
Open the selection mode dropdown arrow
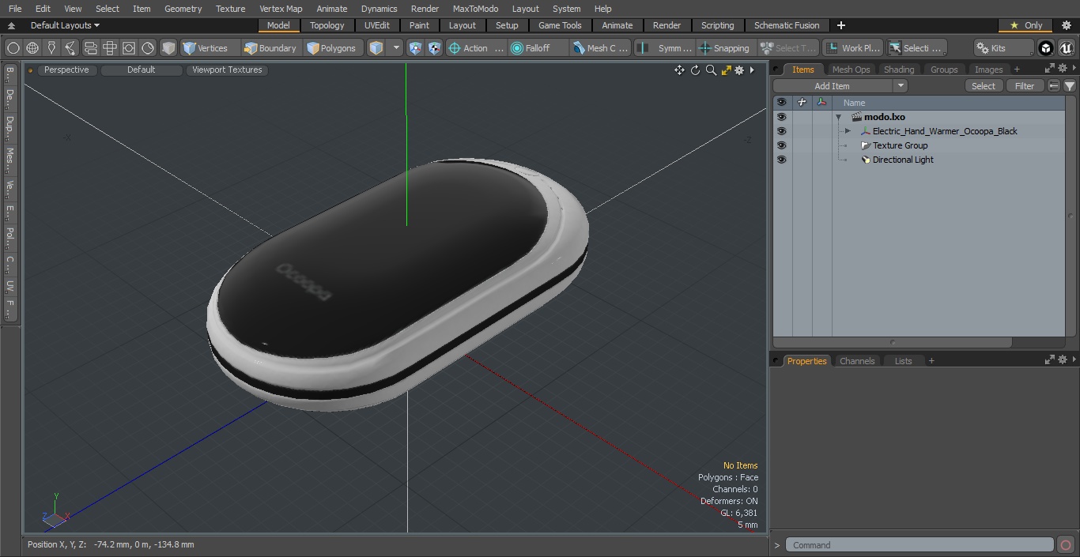[397, 48]
